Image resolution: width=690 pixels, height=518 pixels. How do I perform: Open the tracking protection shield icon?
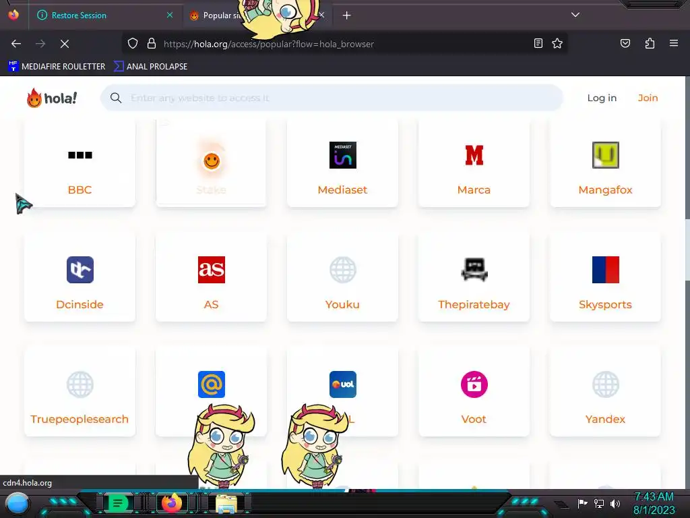pyautogui.click(x=133, y=44)
